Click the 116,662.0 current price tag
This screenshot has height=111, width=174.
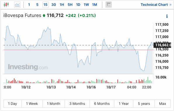pos(162,45)
